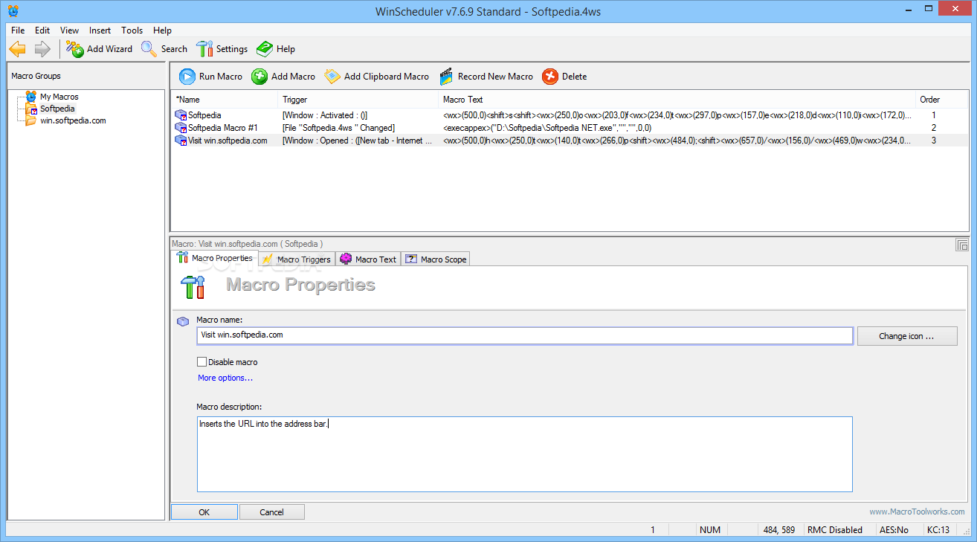Viewport: 977px width, 542px height.
Task: Click the window layout icon above the properties panel
Action: (962, 245)
